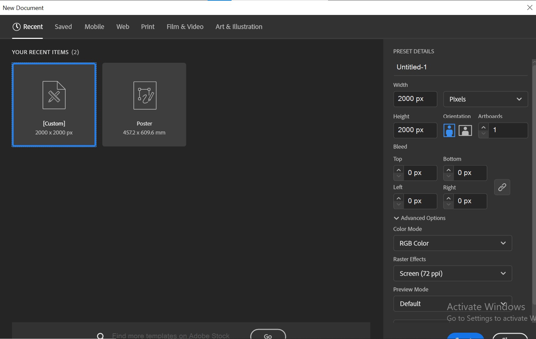Switch to the Mobile tab
Viewport: 536px width, 339px height.
click(94, 27)
